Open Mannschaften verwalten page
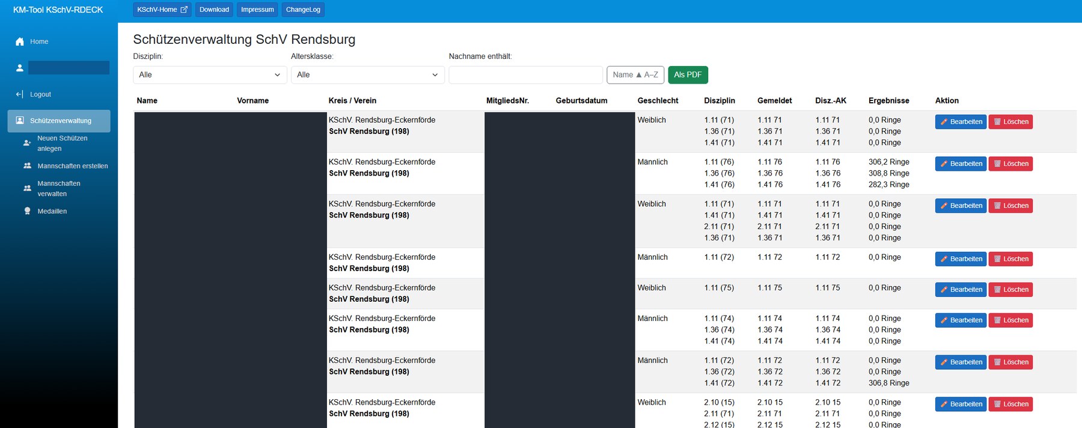 pos(59,188)
